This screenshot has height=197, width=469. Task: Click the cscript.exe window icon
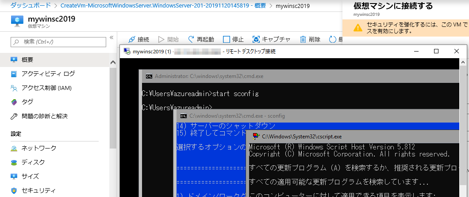256,137
